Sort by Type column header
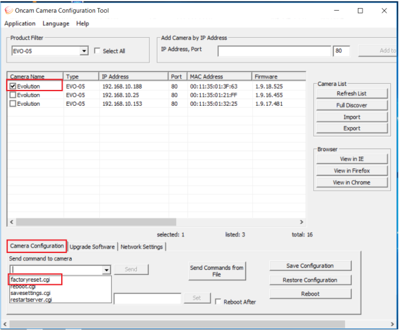Screen dimensions: 399x331 coord(81,76)
